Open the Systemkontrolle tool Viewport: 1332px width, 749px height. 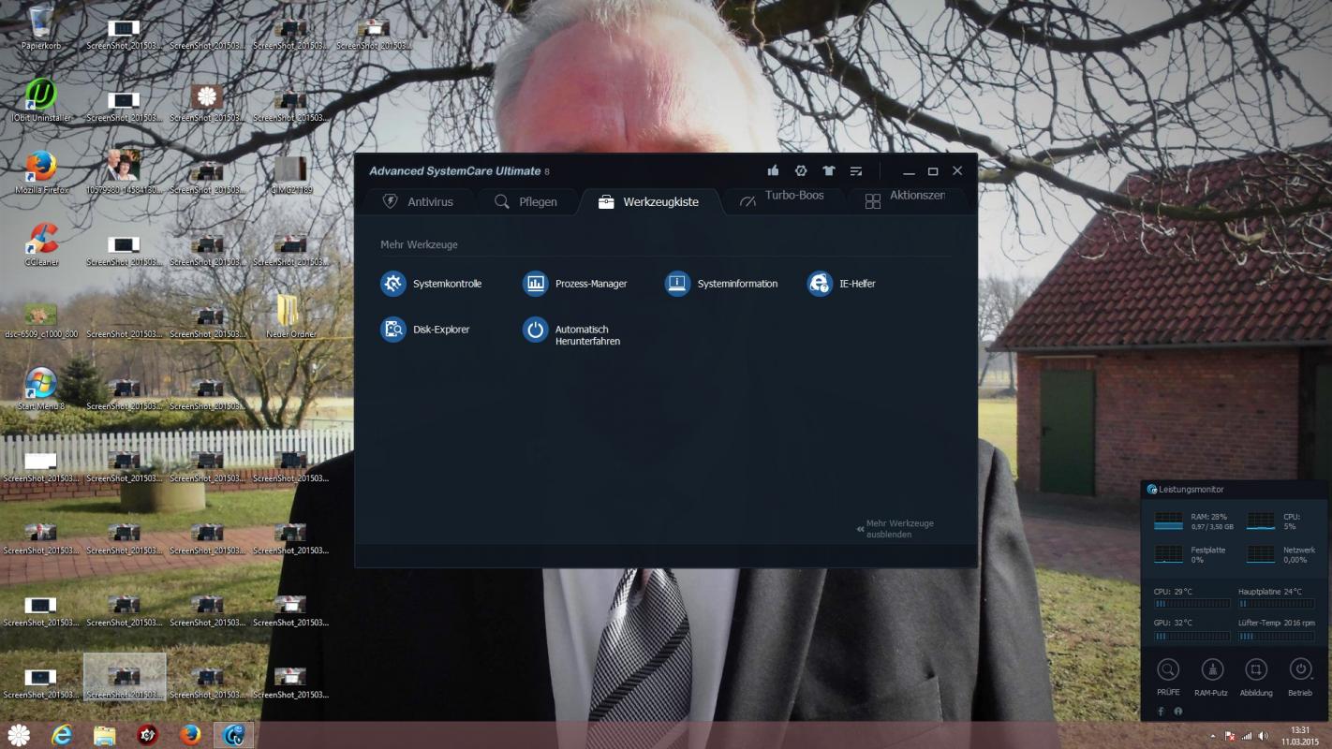click(431, 284)
